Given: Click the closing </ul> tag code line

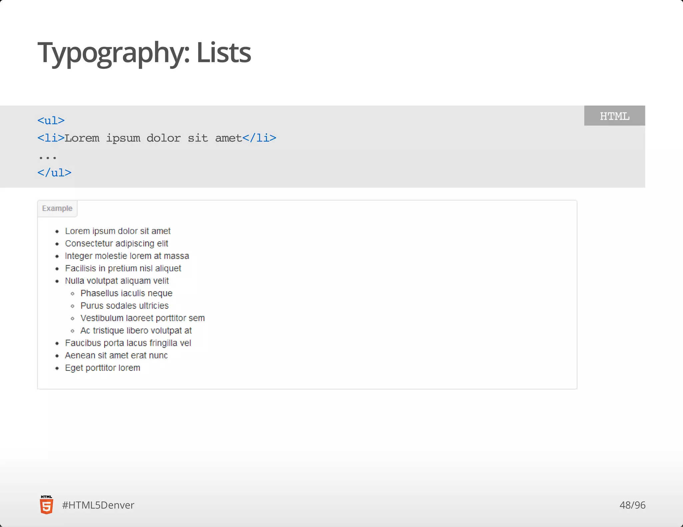Looking at the screenshot, I should [54, 172].
